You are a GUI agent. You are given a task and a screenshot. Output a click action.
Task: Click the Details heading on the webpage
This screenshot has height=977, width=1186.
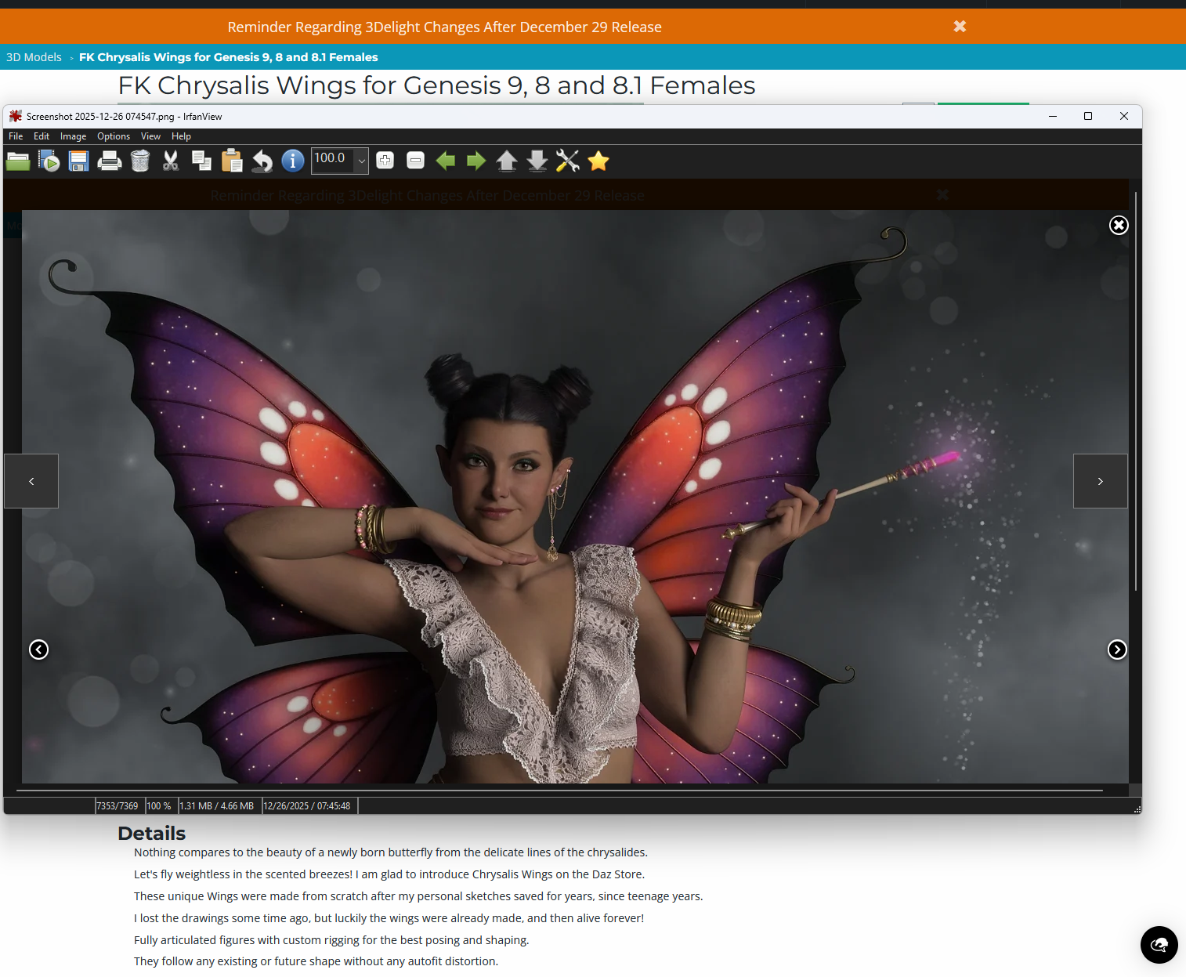click(x=152, y=834)
